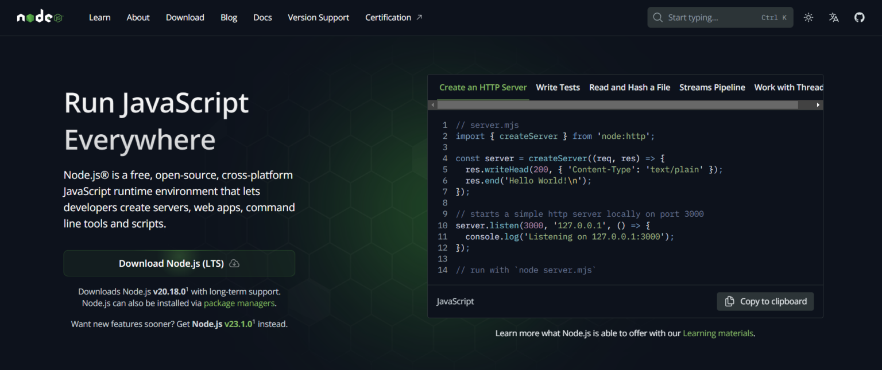The height and width of the screenshot is (370, 882).
Task: Open the Docs menu item
Action: tap(262, 17)
